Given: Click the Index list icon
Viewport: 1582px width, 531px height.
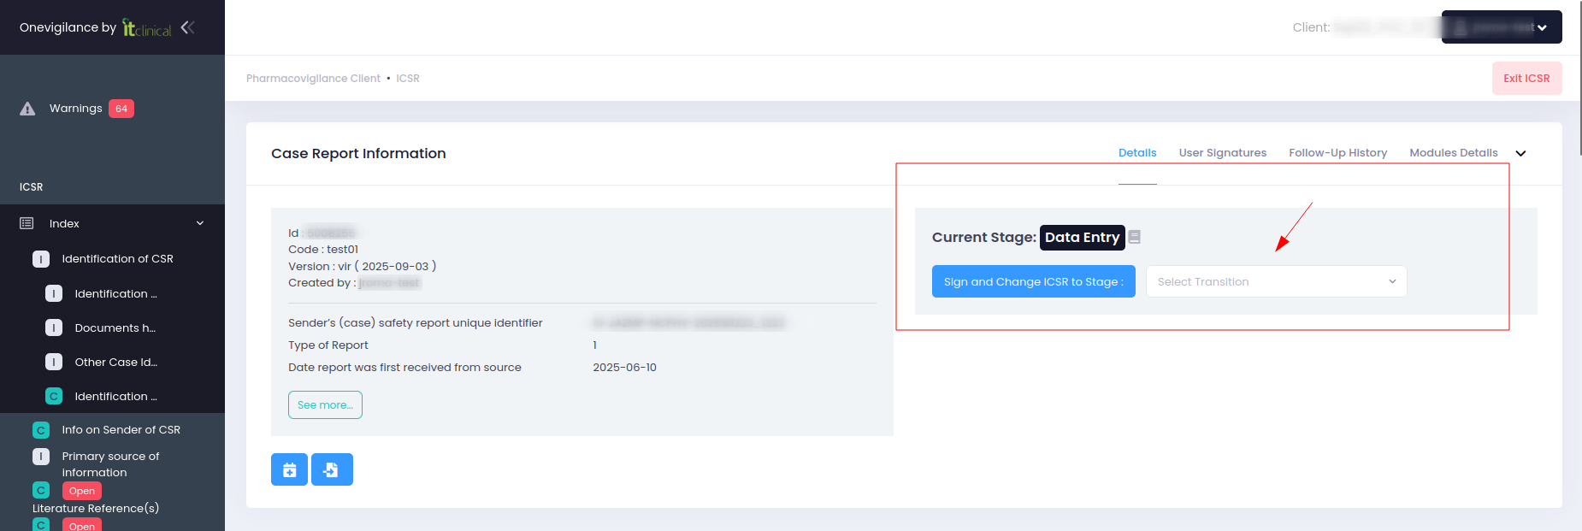Looking at the screenshot, I should 27,223.
